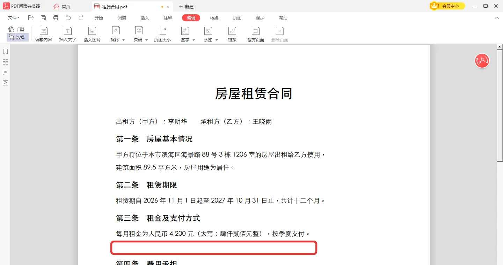The width and height of the screenshot is (503, 265).
Task: Switch to 选择 select mode
Action: coord(17,37)
